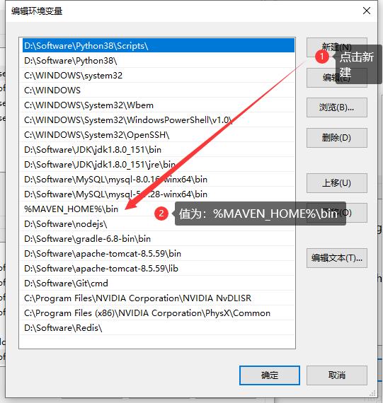Select the gradle-6.8-bin\bin path entry

(x=159, y=238)
